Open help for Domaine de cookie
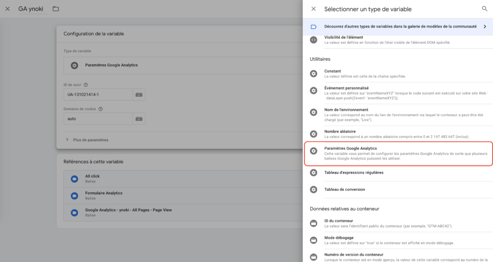Viewport: 493px width, 262px height. (101, 109)
